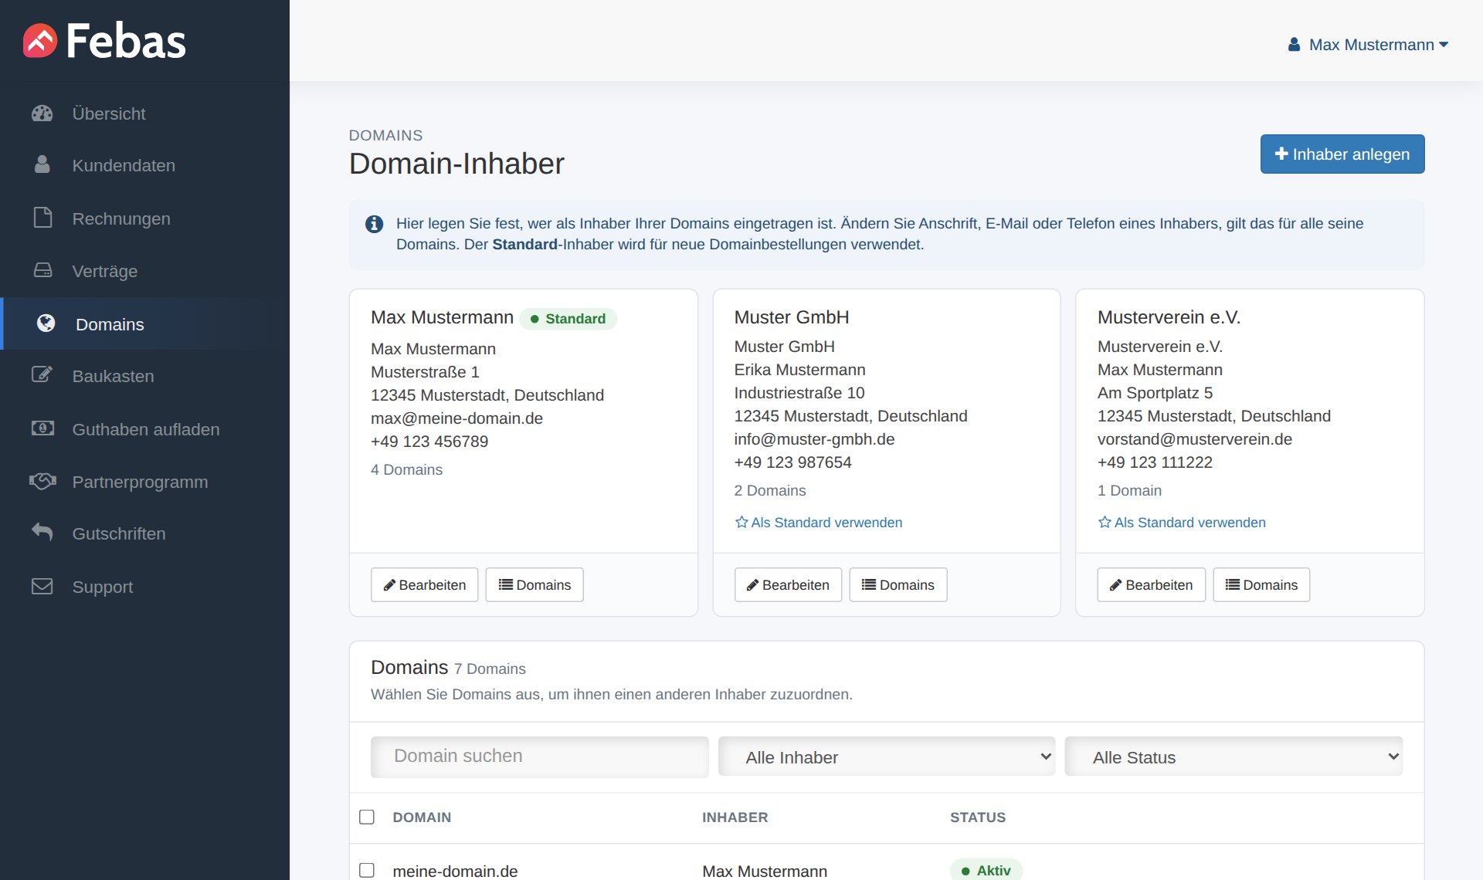Click the green Standard badge

coord(568,318)
